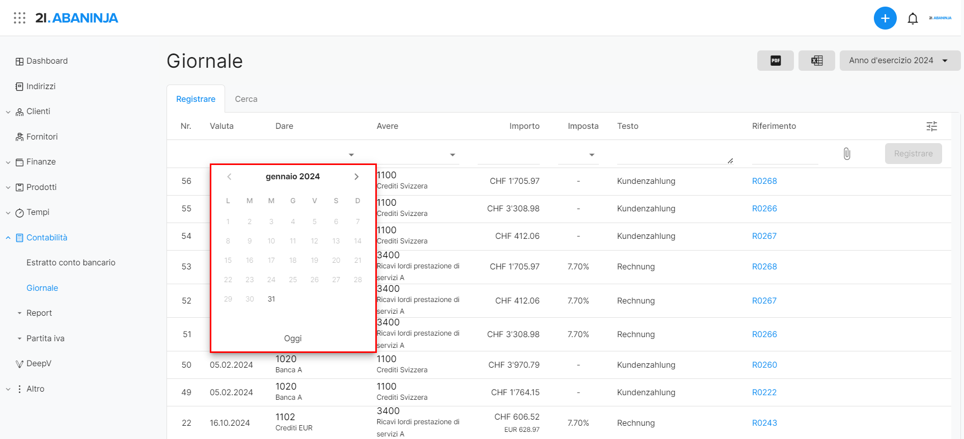This screenshot has height=439, width=964.
Task: Export the journal as PDF
Action: click(775, 61)
